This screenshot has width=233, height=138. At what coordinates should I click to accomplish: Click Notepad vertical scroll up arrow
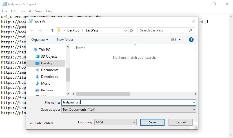point(231,17)
